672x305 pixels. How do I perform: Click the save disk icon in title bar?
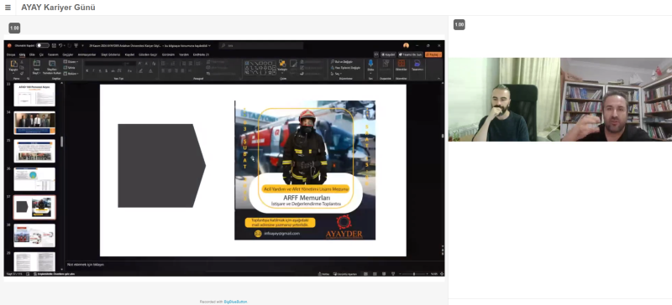point(54,45)
